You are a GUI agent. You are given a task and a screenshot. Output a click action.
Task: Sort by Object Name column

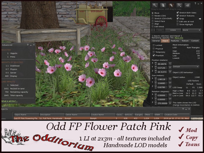point(27,115)
